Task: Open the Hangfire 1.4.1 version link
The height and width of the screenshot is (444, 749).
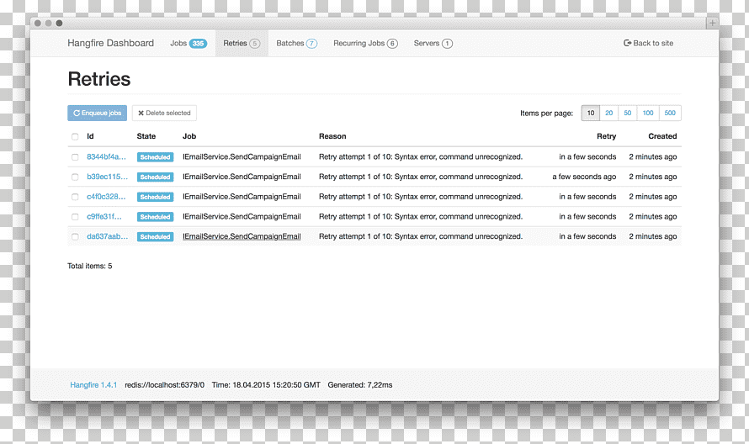Action: [93, 385]
